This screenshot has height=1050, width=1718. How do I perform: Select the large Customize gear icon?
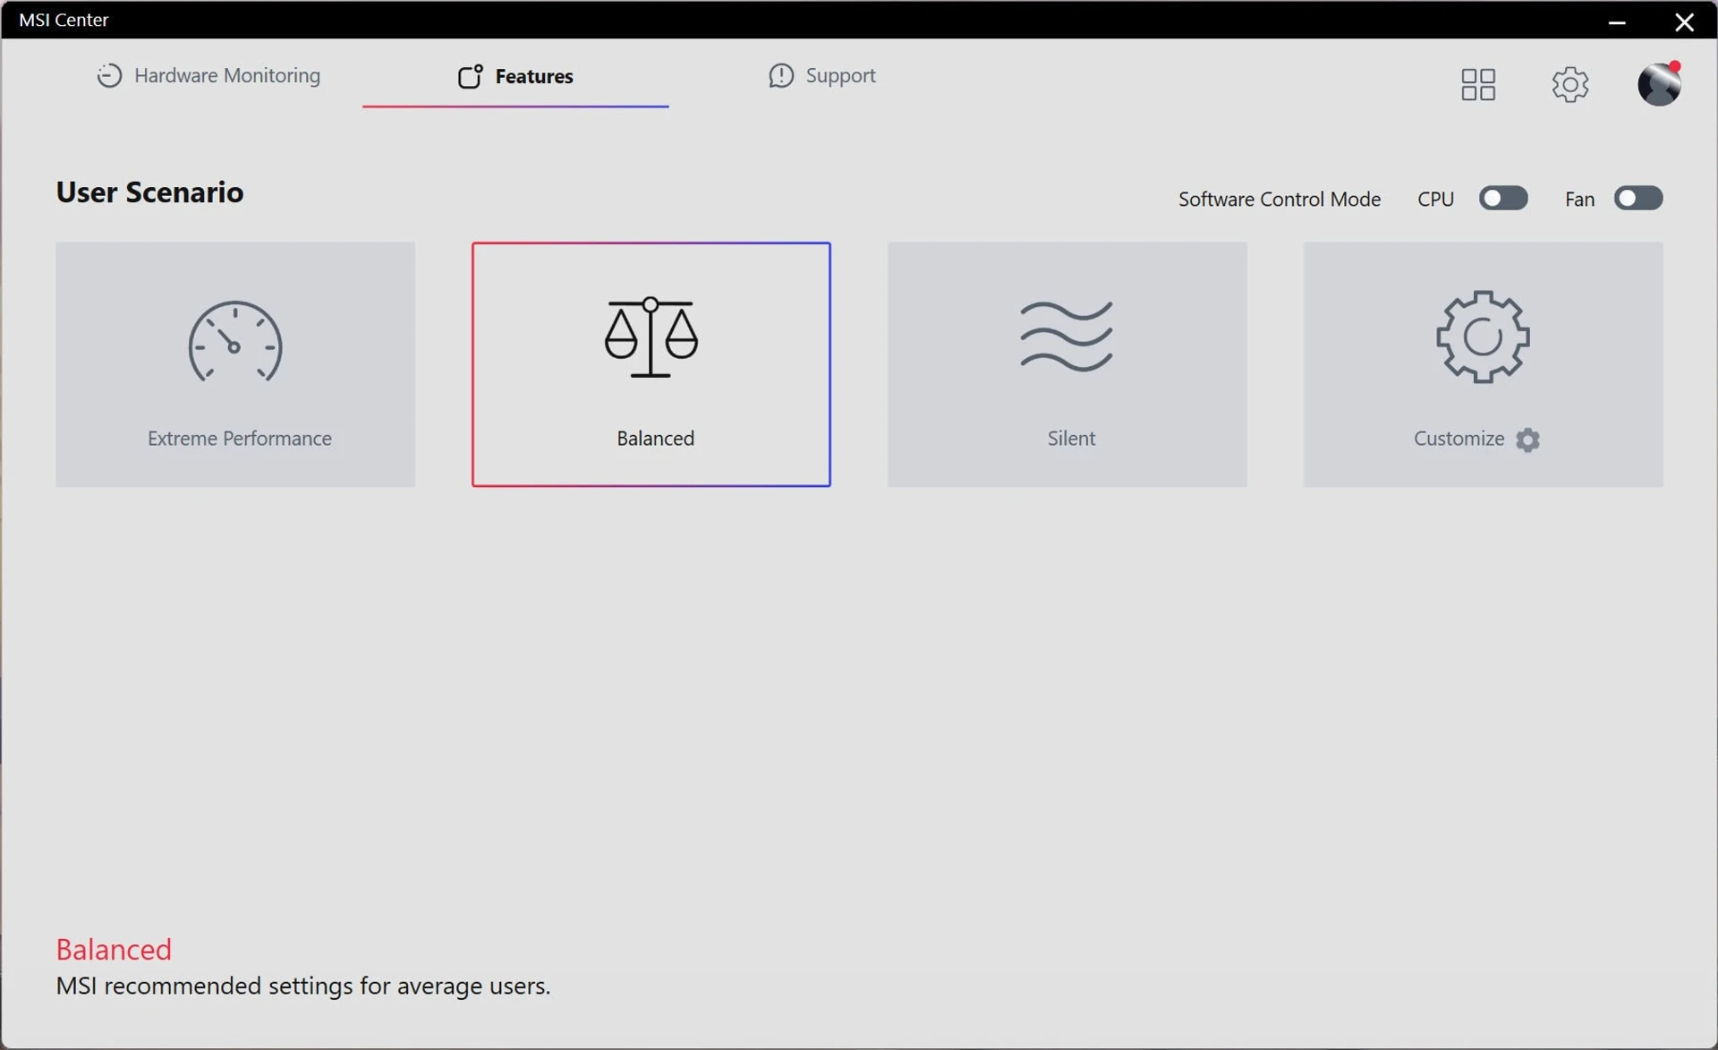(1483, 337)
